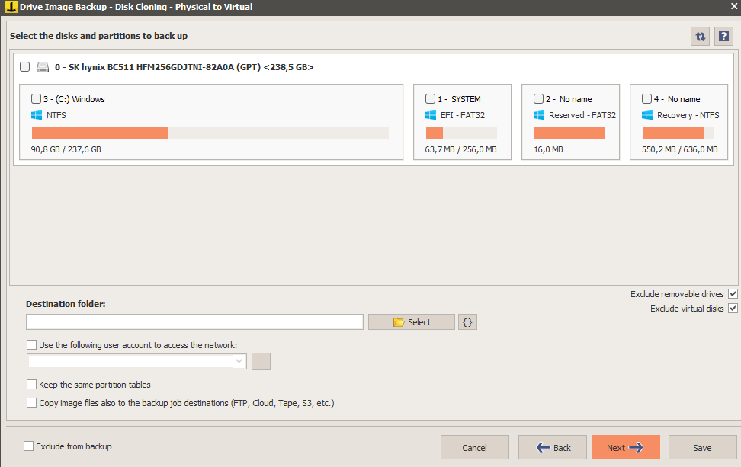This screenshot has height=467, width=741.
Task: Tick the Exclude from backup checkbox
Action: pos(29,446)
